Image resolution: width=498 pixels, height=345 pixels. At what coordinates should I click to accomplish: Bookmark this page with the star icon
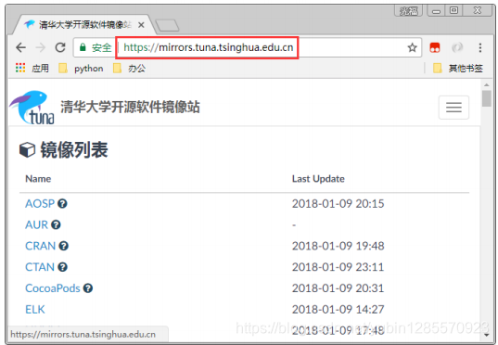412,47
